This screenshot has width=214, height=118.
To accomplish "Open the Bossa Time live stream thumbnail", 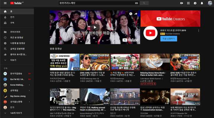I will (155, 62).
